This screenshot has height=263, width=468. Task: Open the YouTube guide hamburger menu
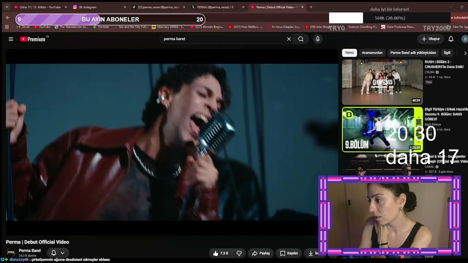[11, 39]
